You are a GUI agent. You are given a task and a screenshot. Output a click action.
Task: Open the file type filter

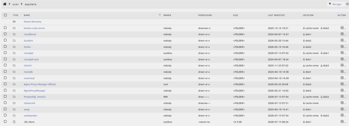336,4
